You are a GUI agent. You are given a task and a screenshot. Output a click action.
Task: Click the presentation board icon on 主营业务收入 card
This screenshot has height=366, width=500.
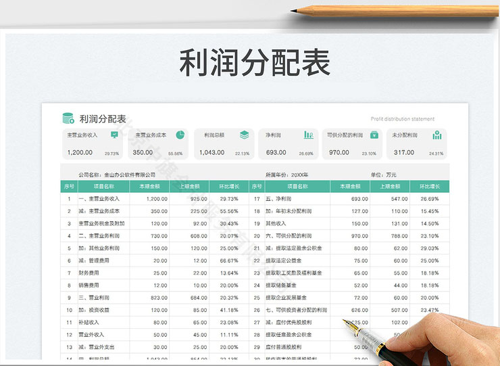click(114, 135)
